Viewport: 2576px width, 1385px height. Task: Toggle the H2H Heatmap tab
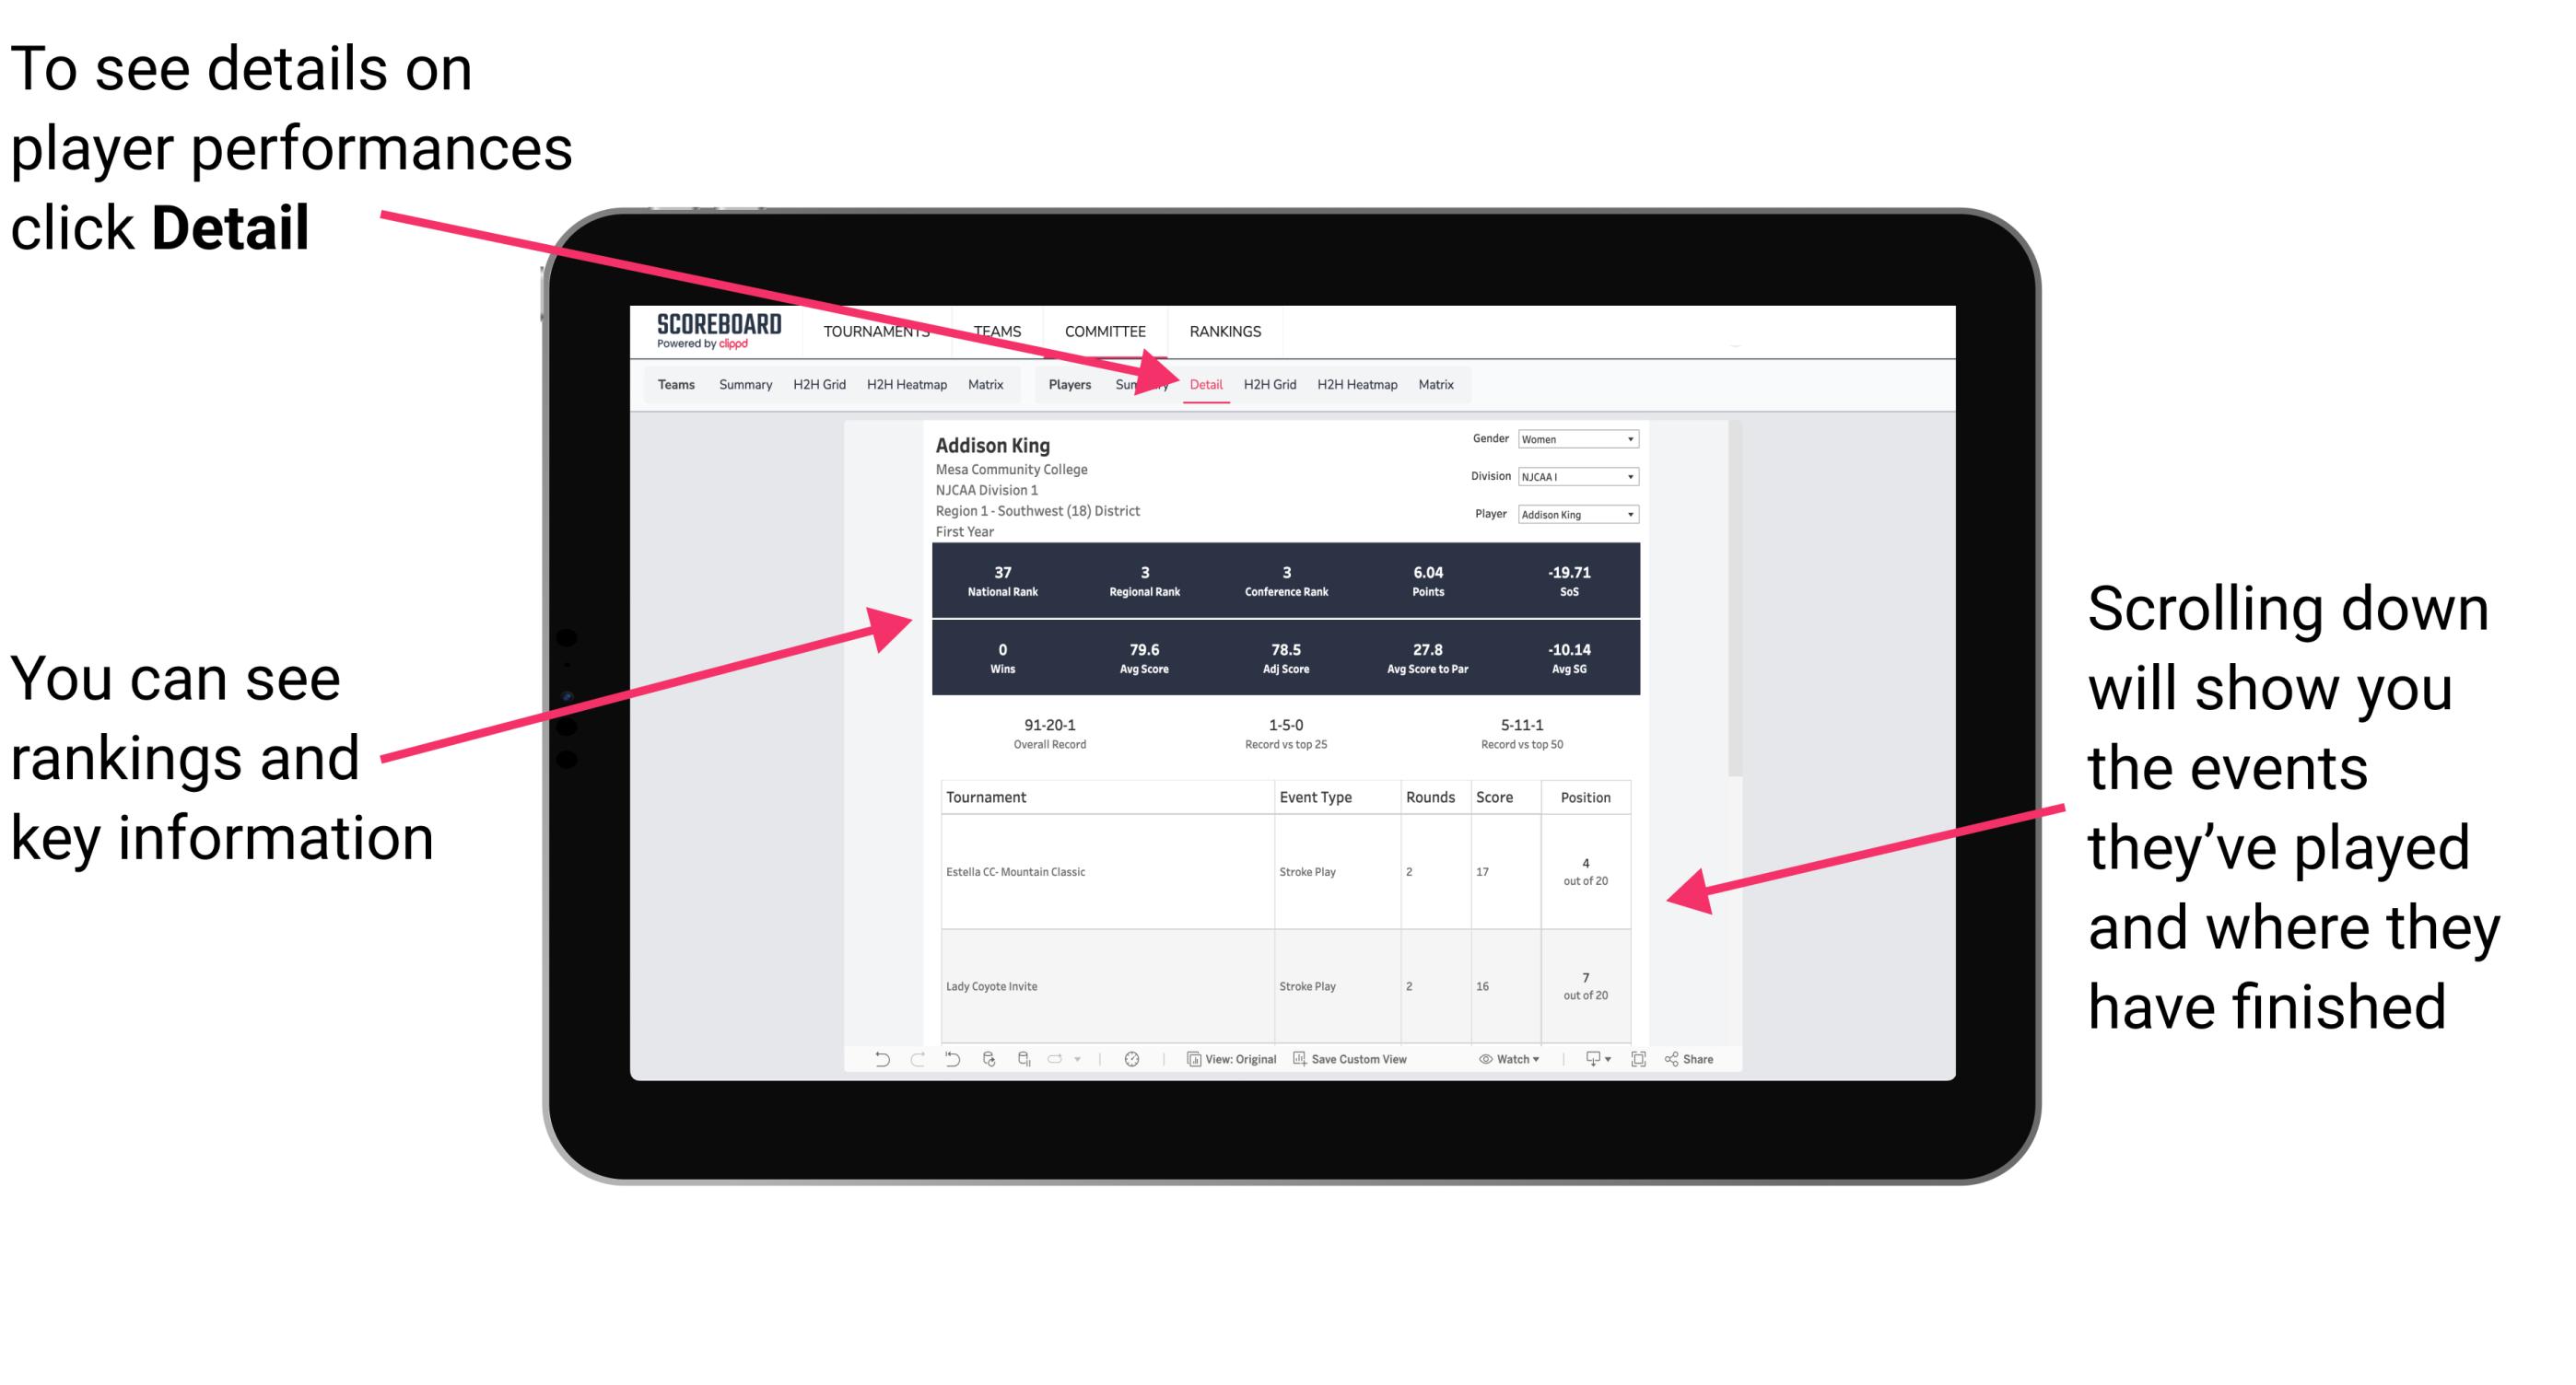(x=1354, y=384)
